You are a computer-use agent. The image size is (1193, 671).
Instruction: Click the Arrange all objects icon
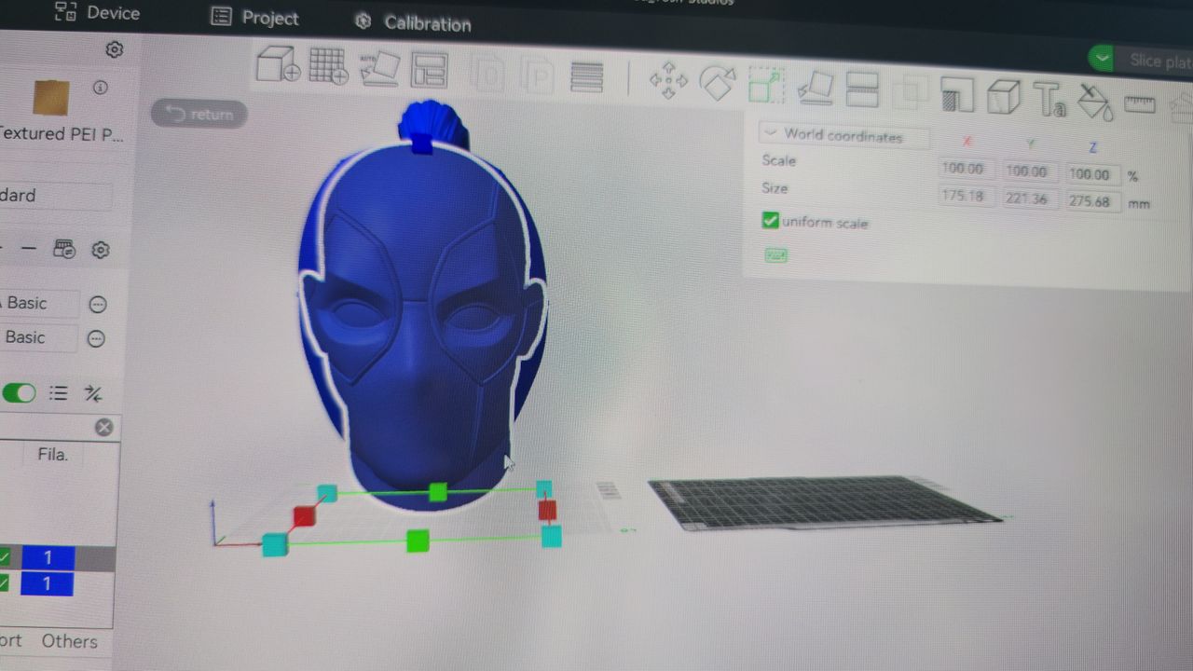pos(429,71)
